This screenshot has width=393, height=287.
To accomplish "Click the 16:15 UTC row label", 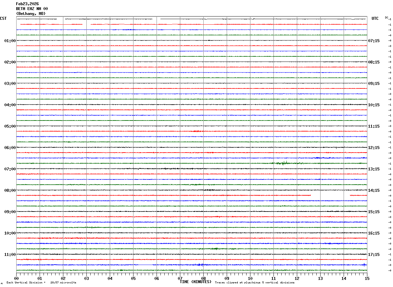I will click(374, 233).
